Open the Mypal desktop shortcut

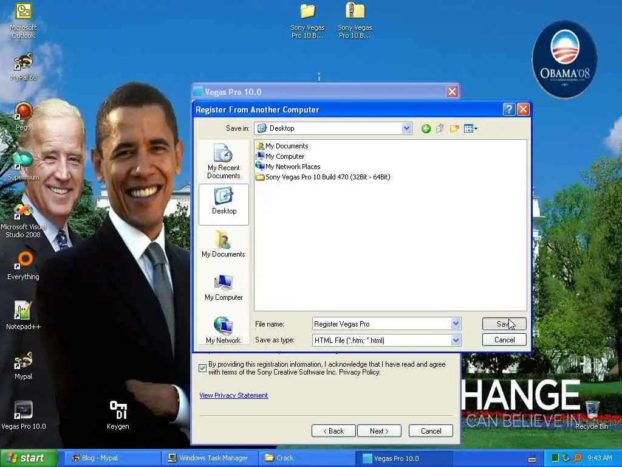(x=23, y=365)
